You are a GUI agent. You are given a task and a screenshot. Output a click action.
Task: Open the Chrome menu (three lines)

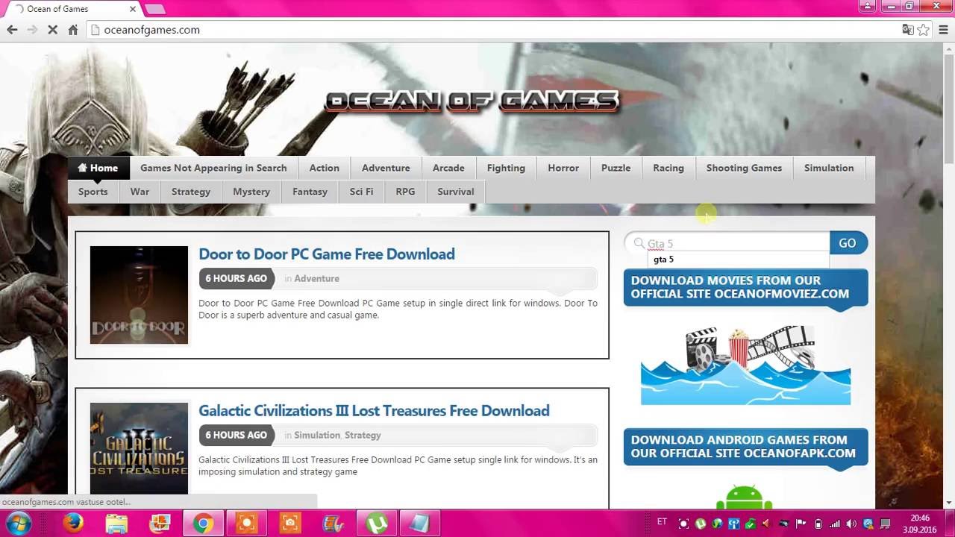[943, 30]
